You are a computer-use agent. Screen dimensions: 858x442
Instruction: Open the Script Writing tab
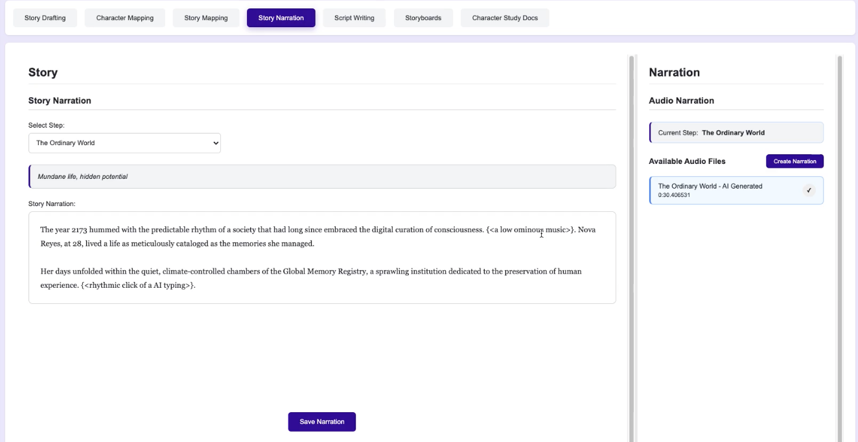point(354,18)
